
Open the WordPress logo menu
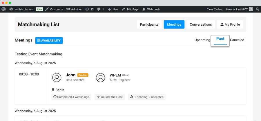click(x=3, y=9)
